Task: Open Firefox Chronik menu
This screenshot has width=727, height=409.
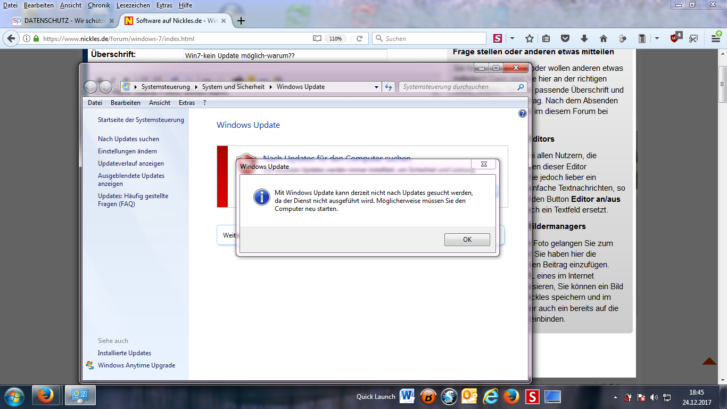Action: 99,5
